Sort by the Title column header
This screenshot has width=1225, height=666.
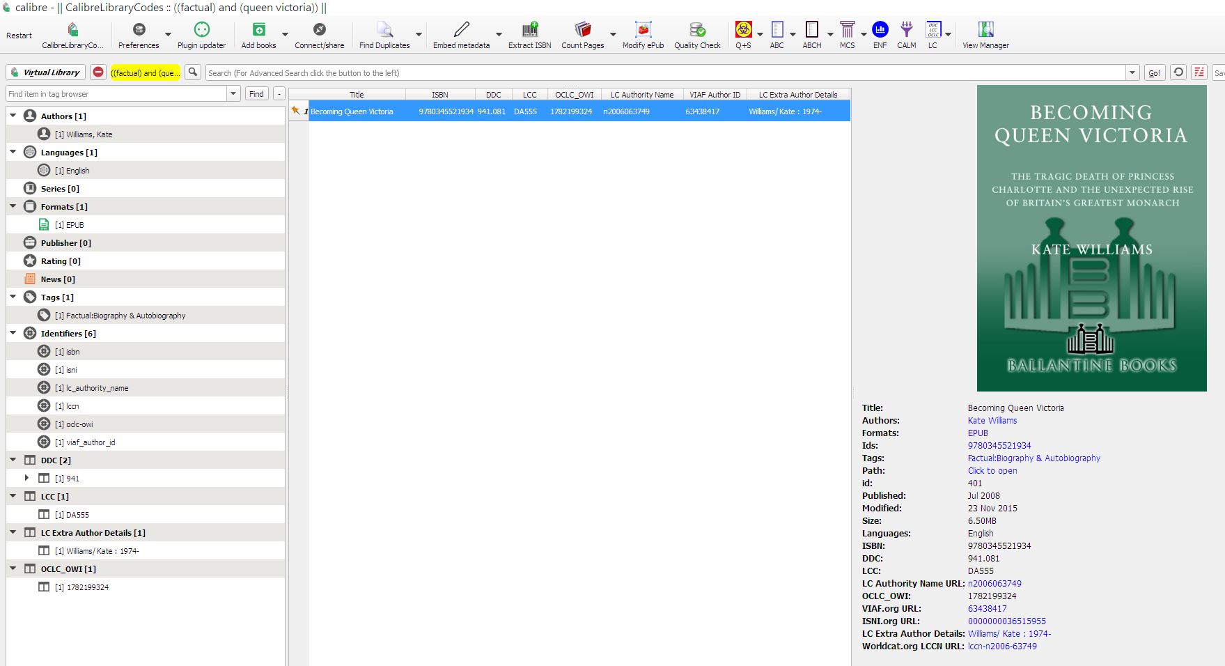point(357,94)
